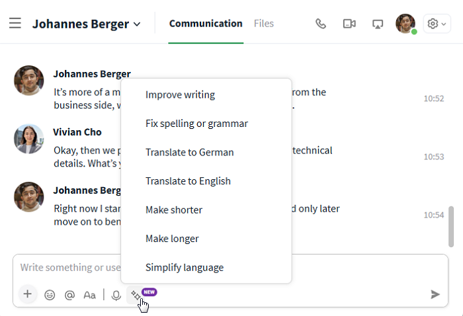Screen dimensions: 463x316
Task: Record a voice message with microphone
Action: [x=116, y=295]
